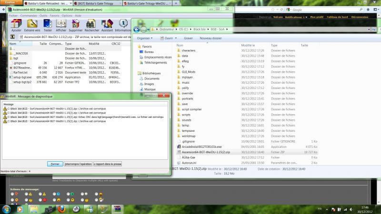Expand the arrow after Ordinateur breadcrumb

click(x=176, y=29)
